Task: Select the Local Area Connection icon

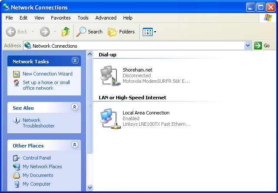Action: click(x=107, y=118)
